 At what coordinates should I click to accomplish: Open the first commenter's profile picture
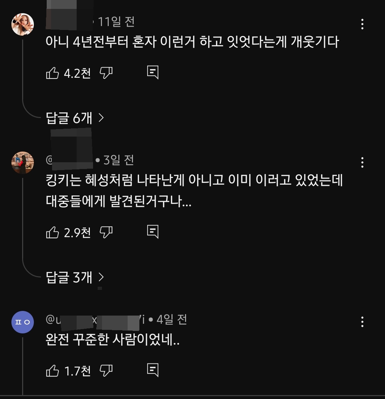click(23, 24)
